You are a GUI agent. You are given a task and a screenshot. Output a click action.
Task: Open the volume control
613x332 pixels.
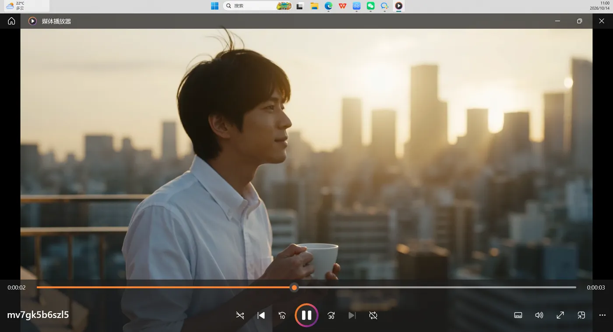pos(539,315)
